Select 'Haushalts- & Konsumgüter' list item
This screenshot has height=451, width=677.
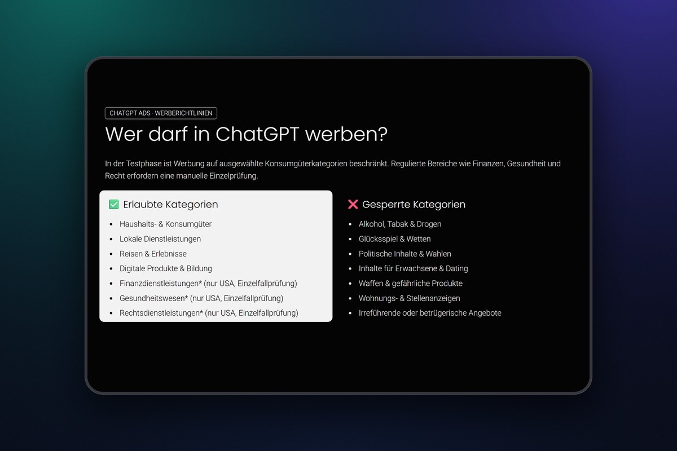tap(166, 224)
